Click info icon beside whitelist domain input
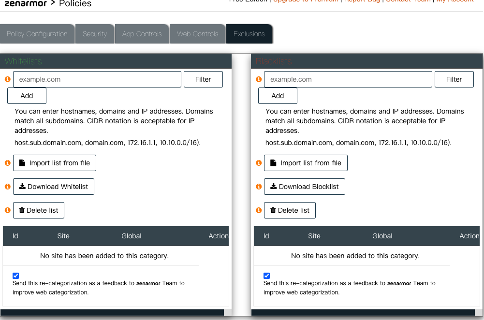The width and height of the screenshot is (484, 320). pos(7,79)
